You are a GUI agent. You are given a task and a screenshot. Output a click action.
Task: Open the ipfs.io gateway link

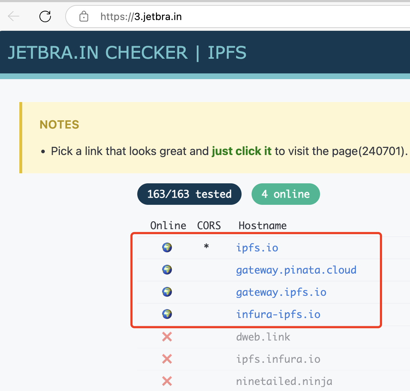point(257,247)
